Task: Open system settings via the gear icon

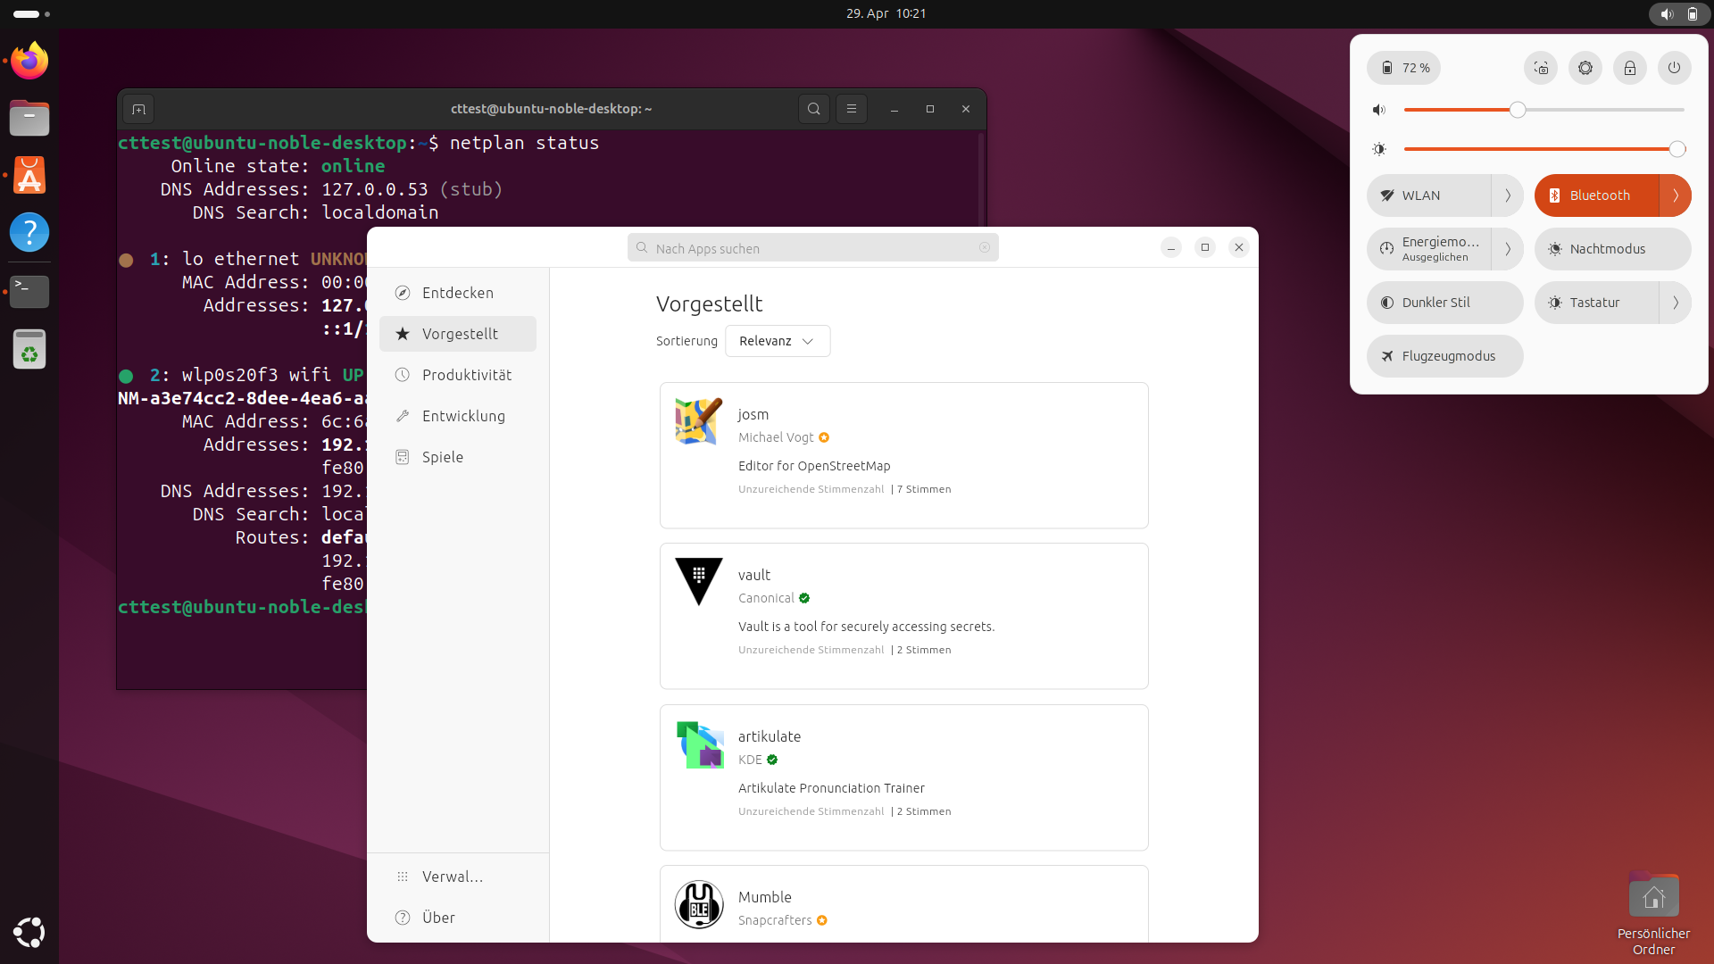Action: [x=1585, y=68]
